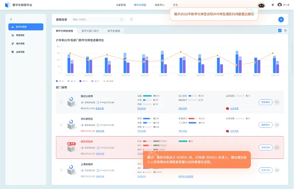294x189 pixels.
Task: Click the blue cube platform logo
Action: coord(7,5)
